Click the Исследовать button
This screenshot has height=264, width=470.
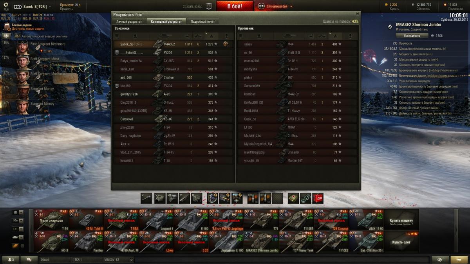coord(412,36)
